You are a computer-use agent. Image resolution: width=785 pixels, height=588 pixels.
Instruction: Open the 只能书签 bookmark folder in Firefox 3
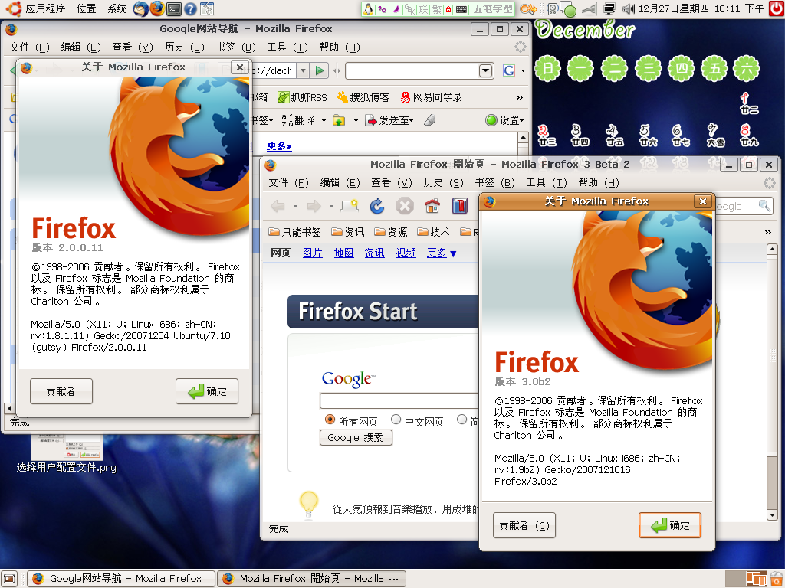(294, 232)
